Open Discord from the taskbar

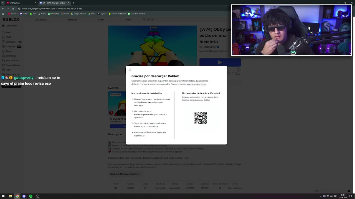[x=24, y=196]
